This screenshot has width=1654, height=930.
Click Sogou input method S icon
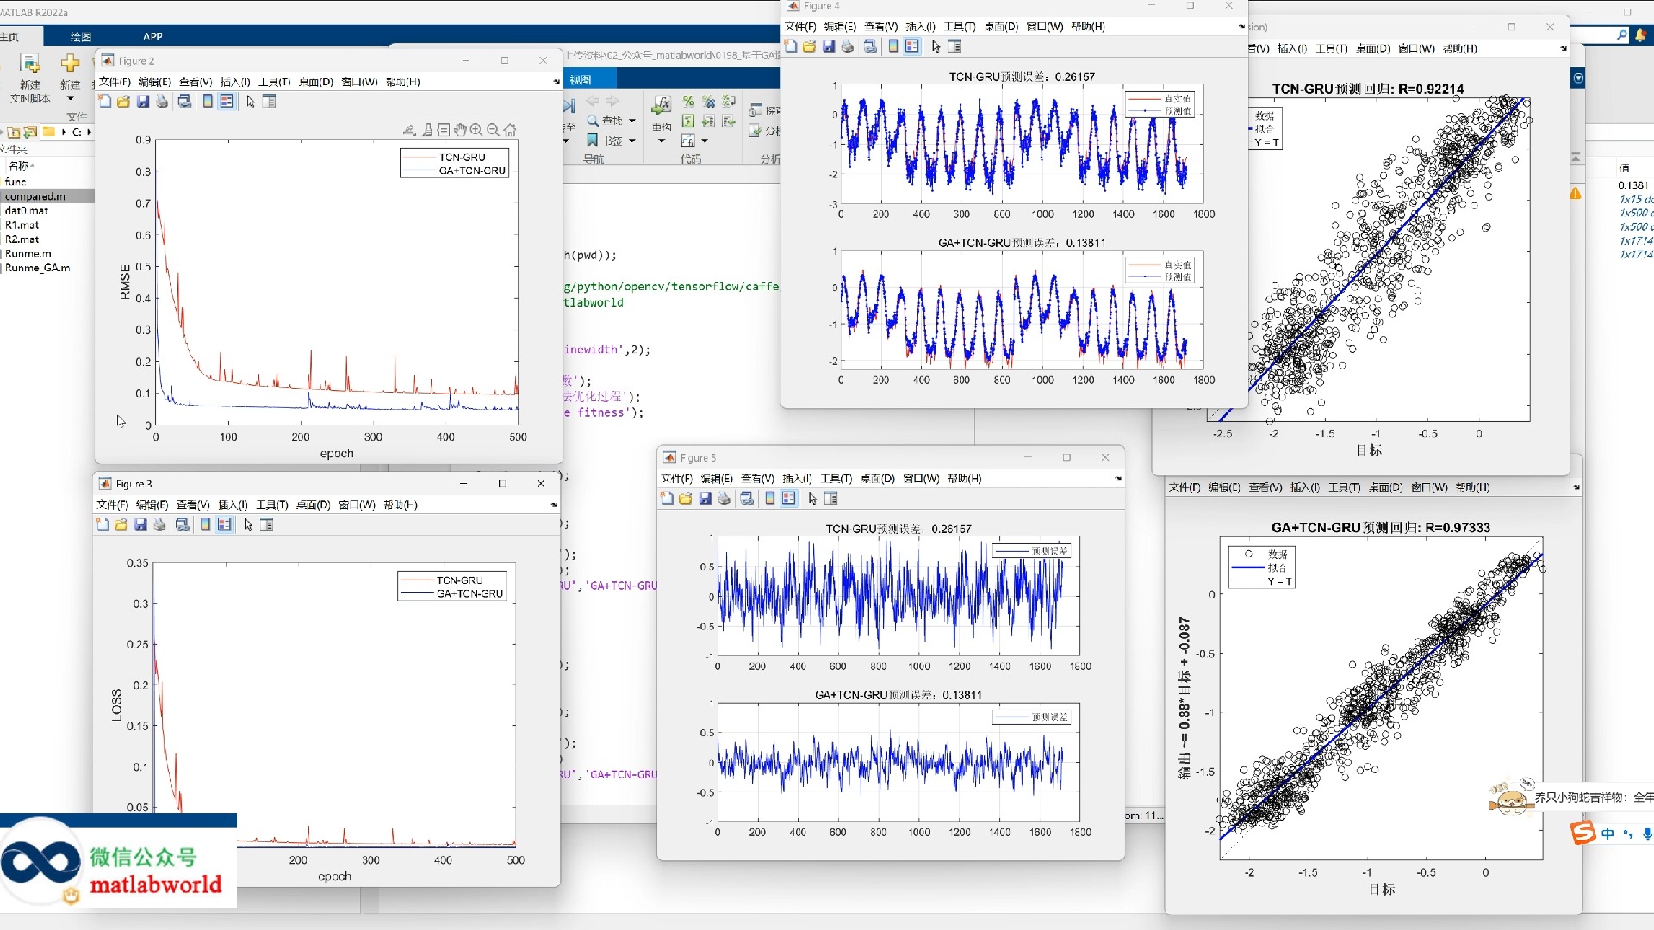pyautogui.click(x=1582, y=833)
